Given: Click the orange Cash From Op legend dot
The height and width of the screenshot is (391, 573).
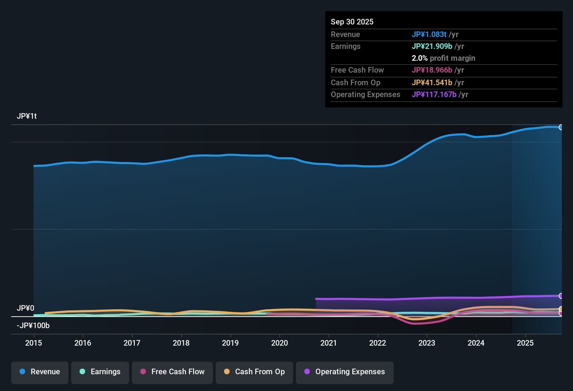Looking at the screenshot, I should 226,372.
